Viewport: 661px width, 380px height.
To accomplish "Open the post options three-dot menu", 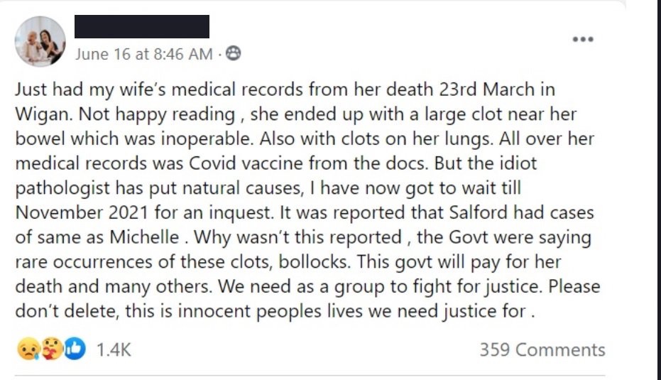I will (x=582, y=40).
